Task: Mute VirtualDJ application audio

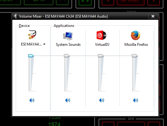Action: (x=102, y=100)
